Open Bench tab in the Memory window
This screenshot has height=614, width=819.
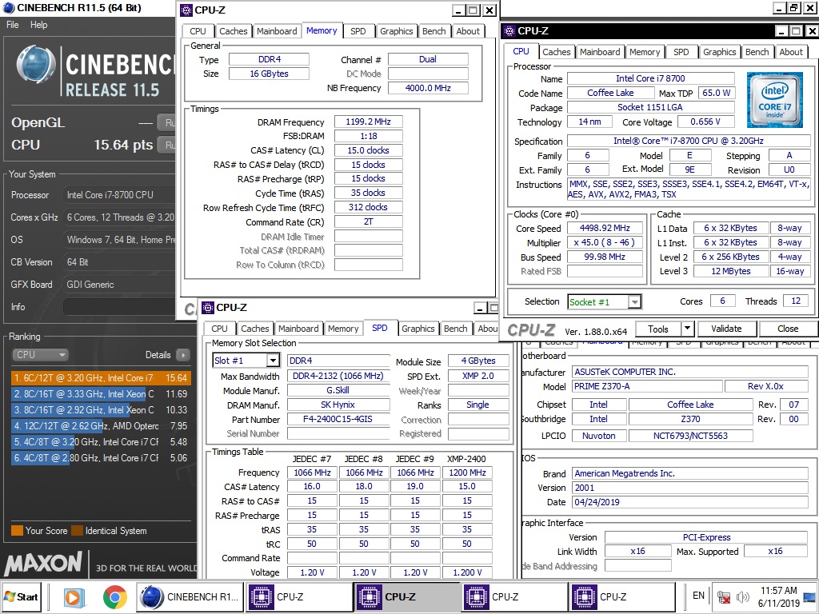434,31
